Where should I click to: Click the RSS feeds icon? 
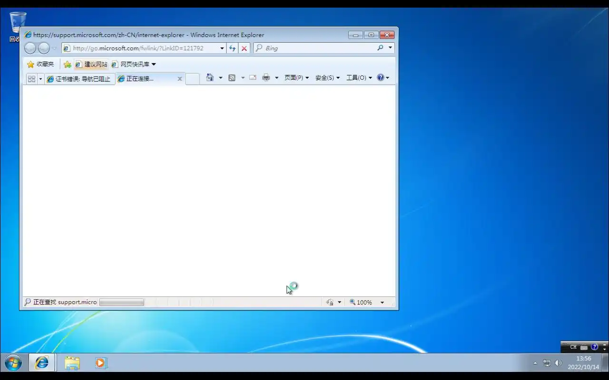tap(232, 77)
